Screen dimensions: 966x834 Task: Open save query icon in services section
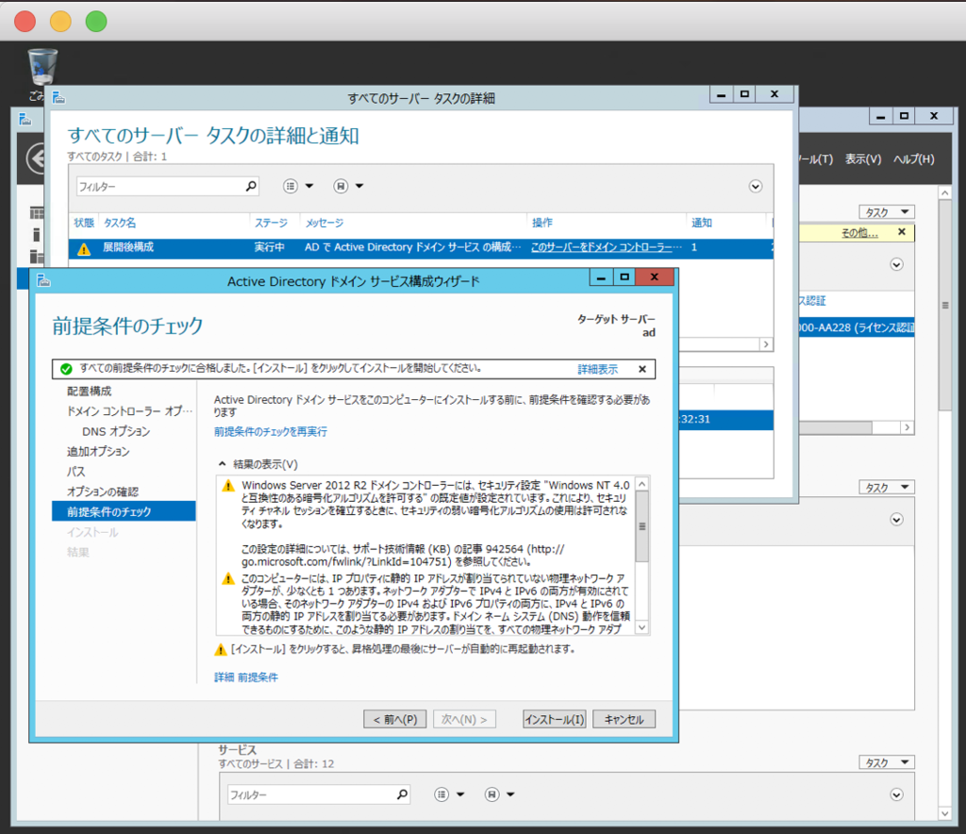coord(491,794)
